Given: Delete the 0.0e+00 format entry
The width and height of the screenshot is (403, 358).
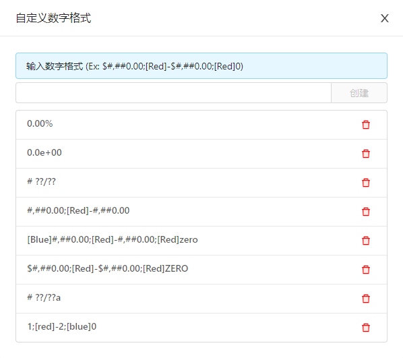Looking at the screenshot, I should coord(366,154).
